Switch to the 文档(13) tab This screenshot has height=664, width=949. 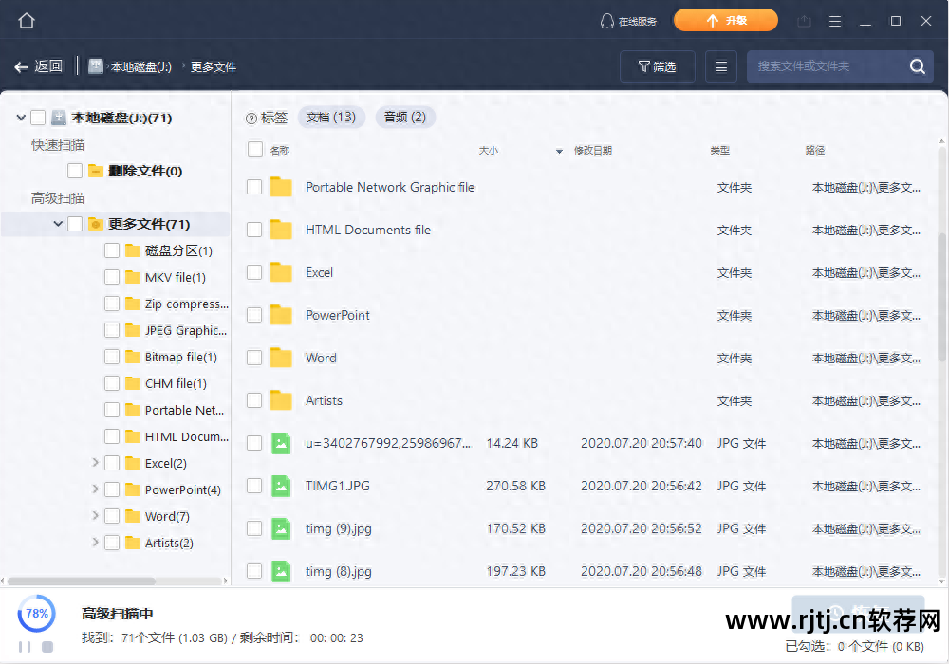coord(331,118)
